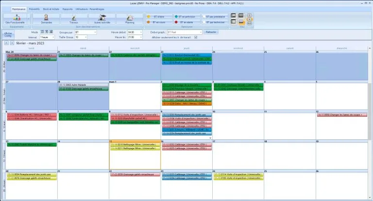Select 0114 Visite d'inspection event
The image size is (373, 201).
pos(238,174)
